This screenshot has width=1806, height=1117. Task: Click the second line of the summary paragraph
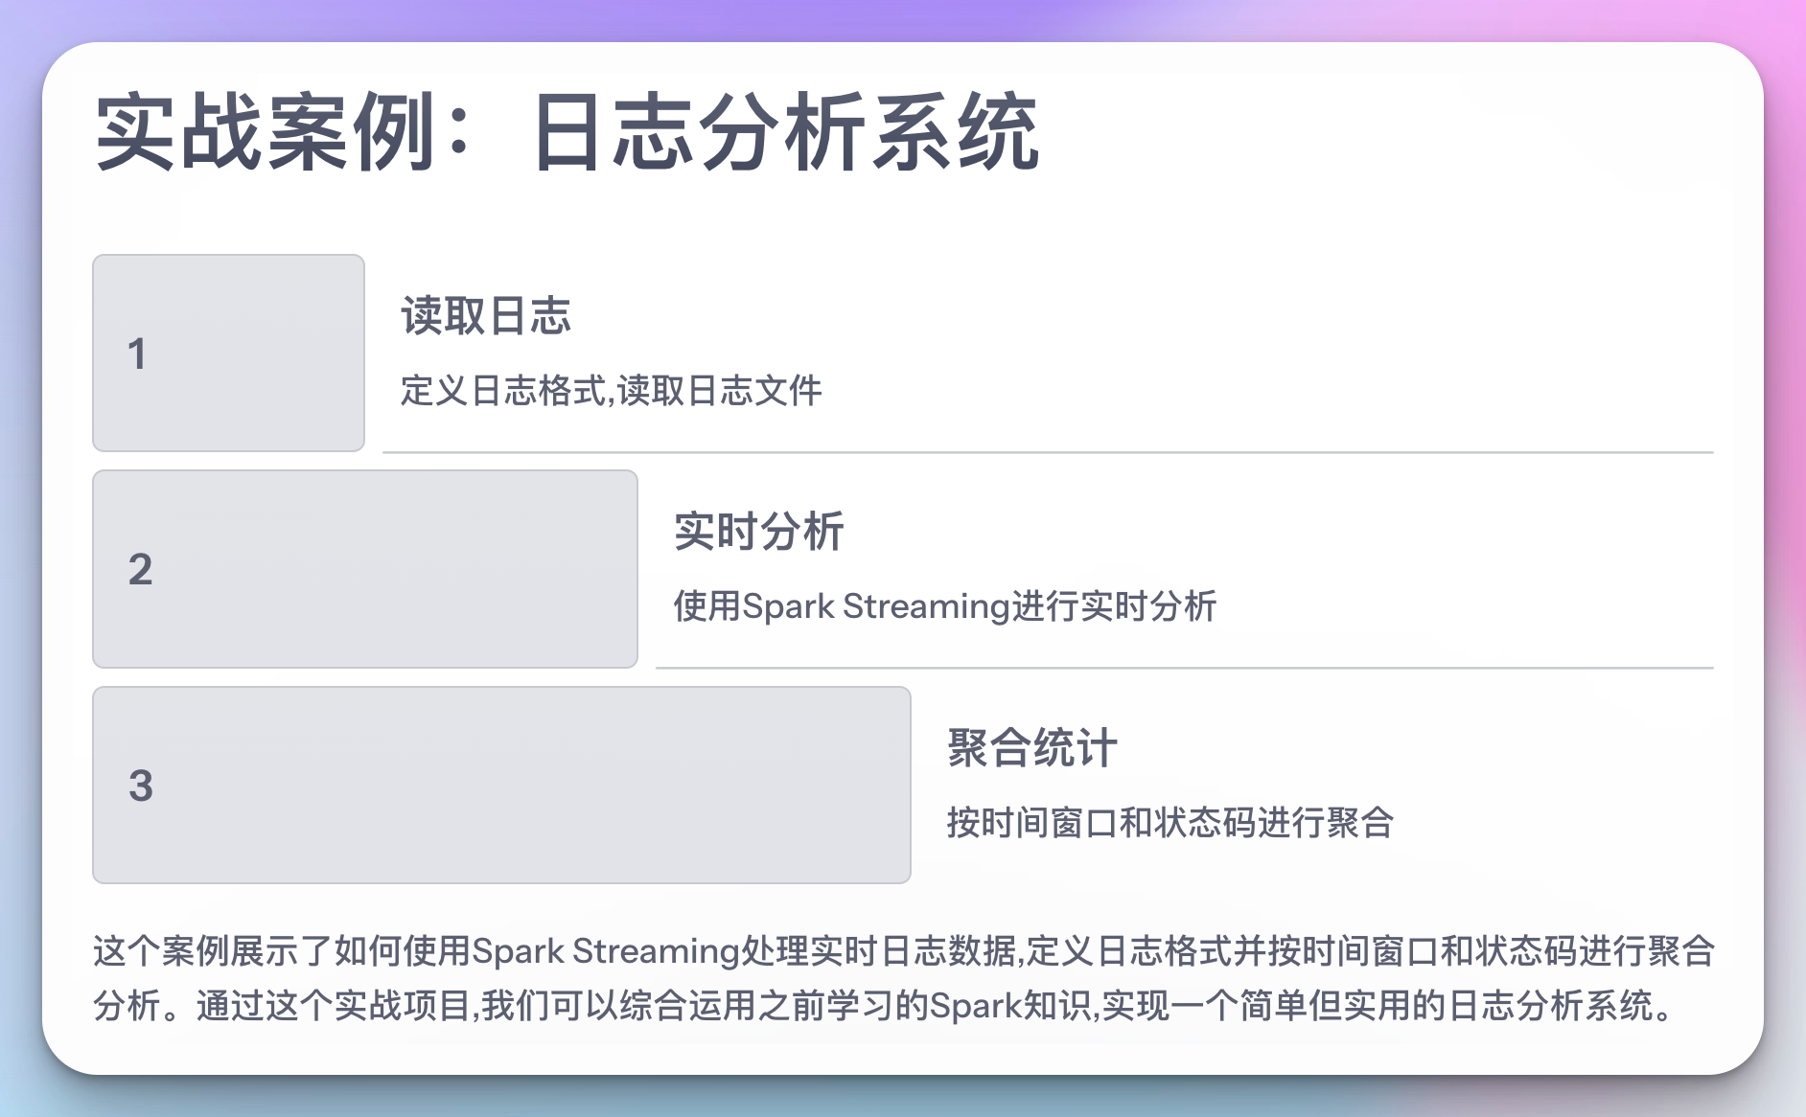(x=884, y=1006)
